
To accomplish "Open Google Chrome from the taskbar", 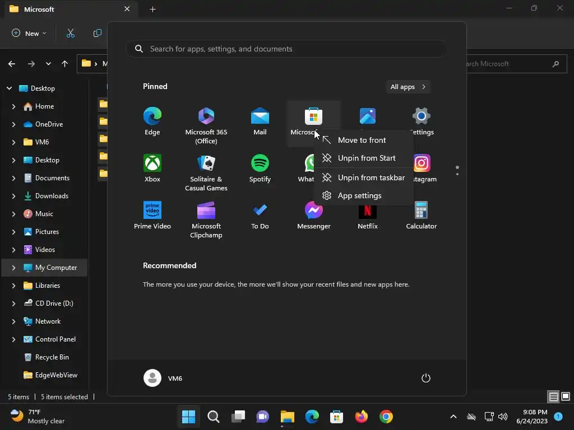I will pos(386,417).
